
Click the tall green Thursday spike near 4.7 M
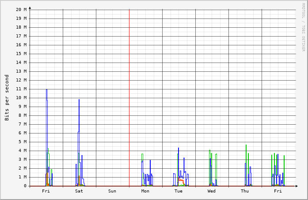coord(246,146)
